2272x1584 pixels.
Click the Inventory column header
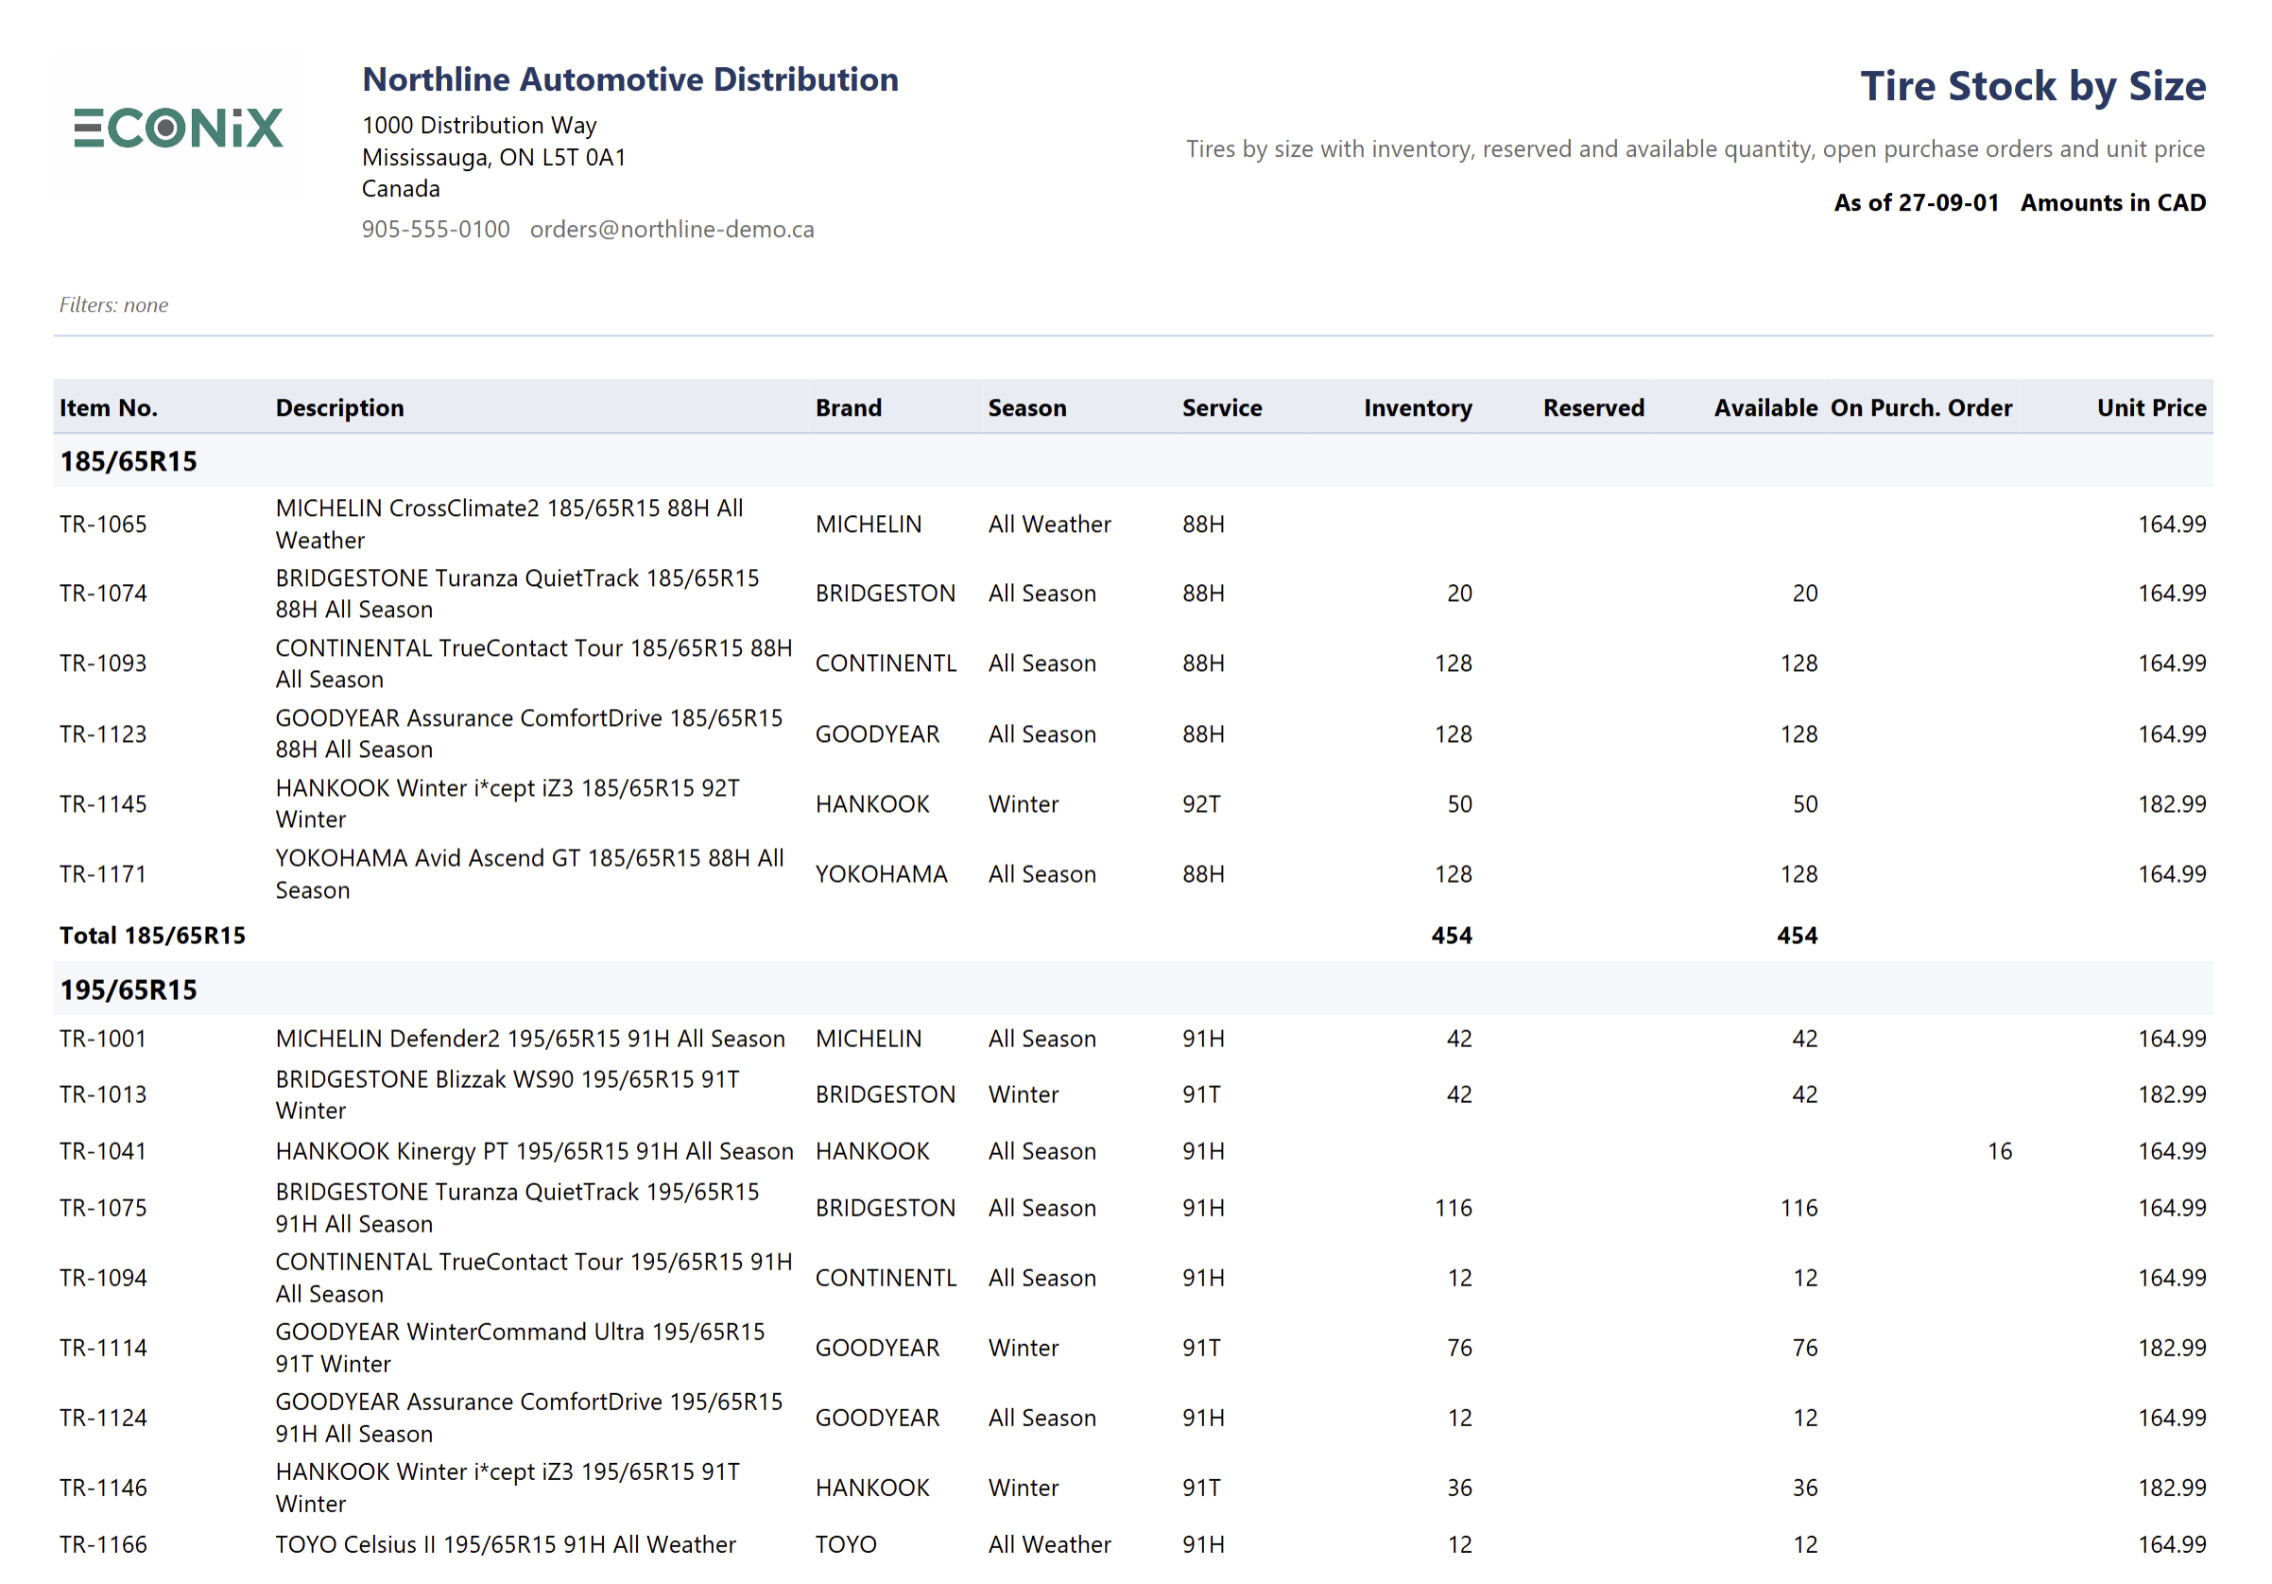coord(1417,407)
